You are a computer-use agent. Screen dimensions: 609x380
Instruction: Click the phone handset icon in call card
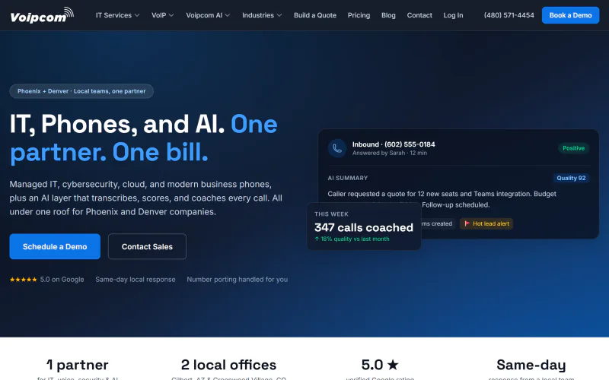(x=337, y=148)
